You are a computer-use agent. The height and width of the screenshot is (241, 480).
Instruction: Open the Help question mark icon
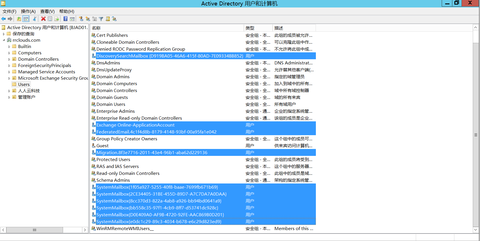65,19
